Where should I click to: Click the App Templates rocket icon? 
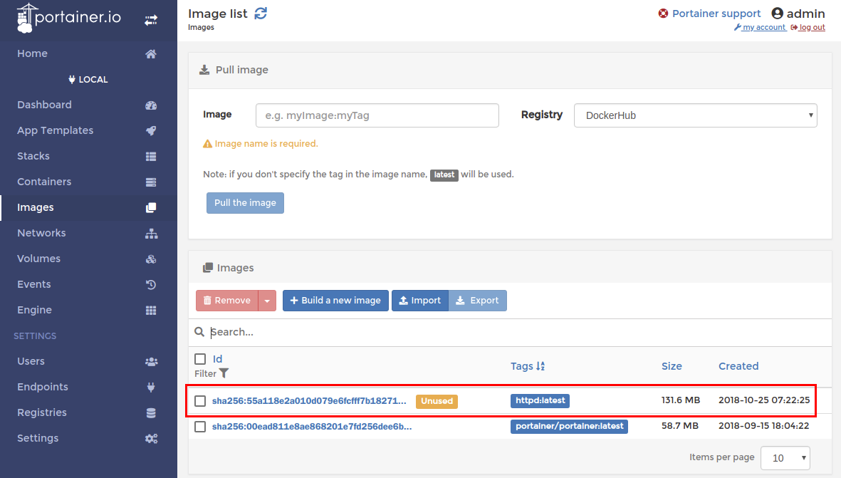pos(151,131)
